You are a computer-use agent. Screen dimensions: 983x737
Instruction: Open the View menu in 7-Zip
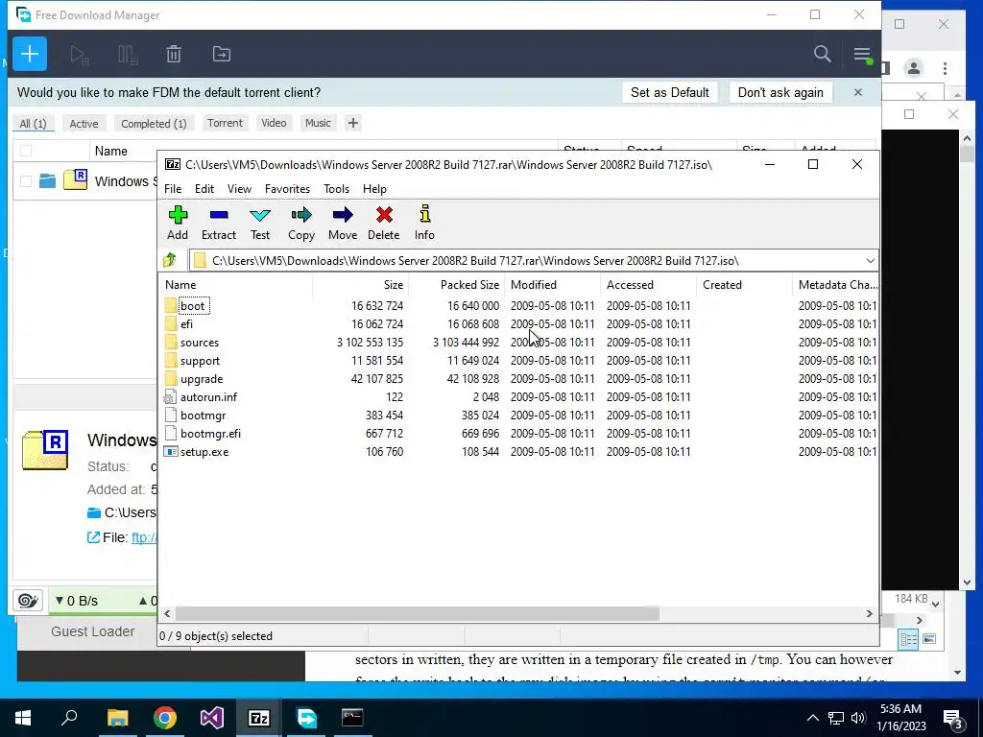coord(239,189)
